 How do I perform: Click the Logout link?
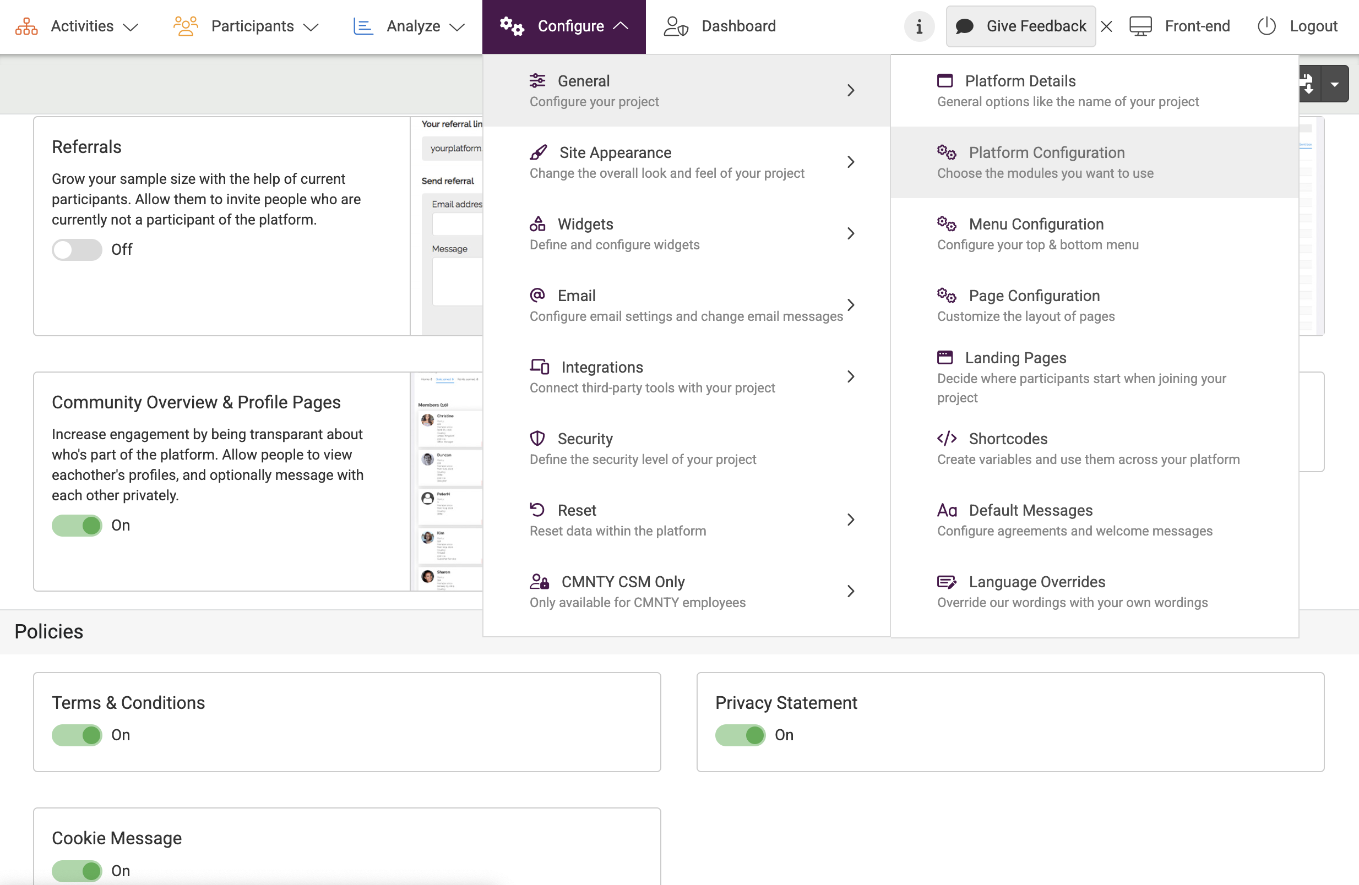pos(1297,26)
